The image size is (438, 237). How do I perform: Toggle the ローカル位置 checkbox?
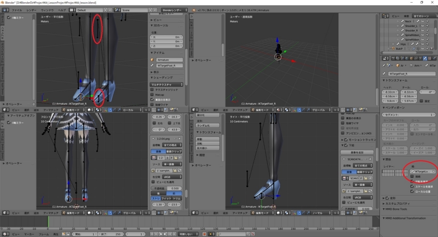412,191
